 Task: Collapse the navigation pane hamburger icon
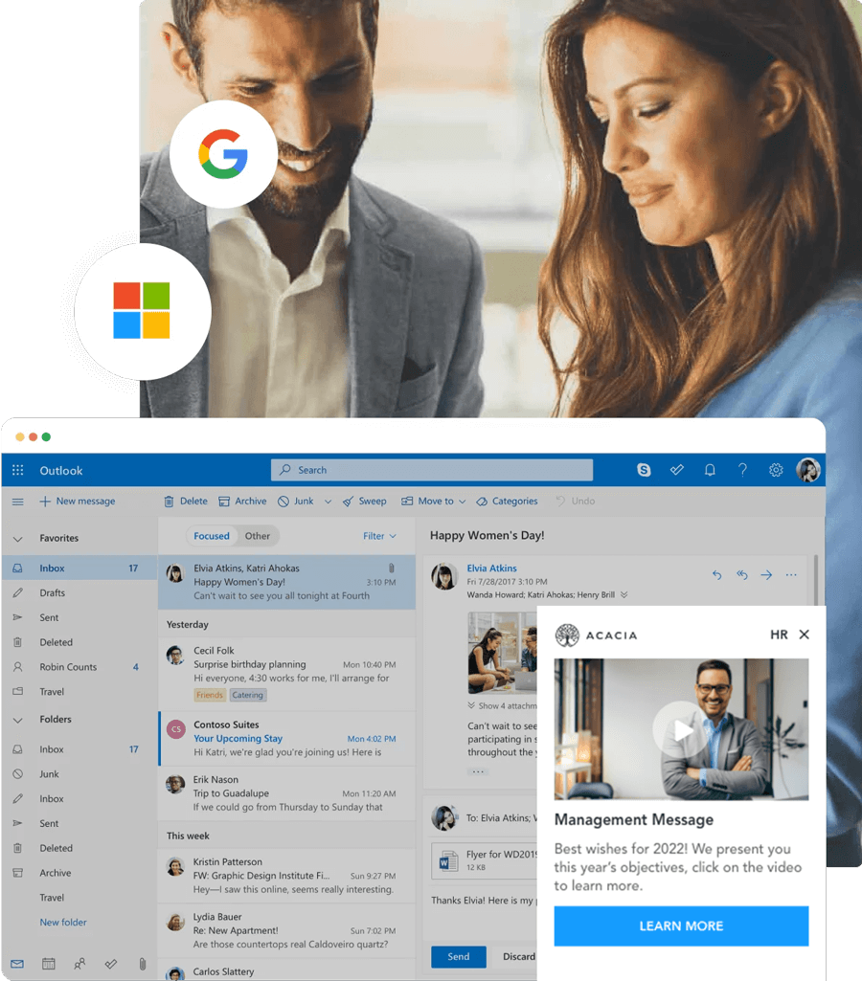[x=17, y=502]
